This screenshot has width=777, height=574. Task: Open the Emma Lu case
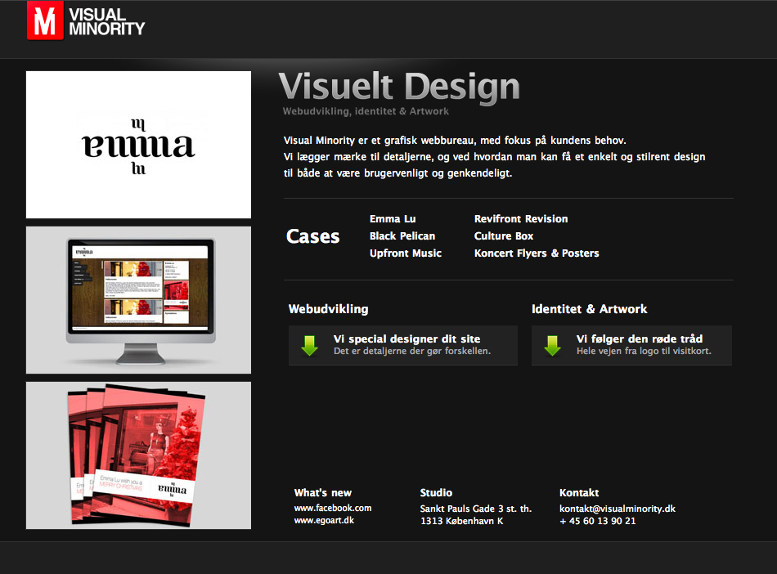click(x=393, y=219)
